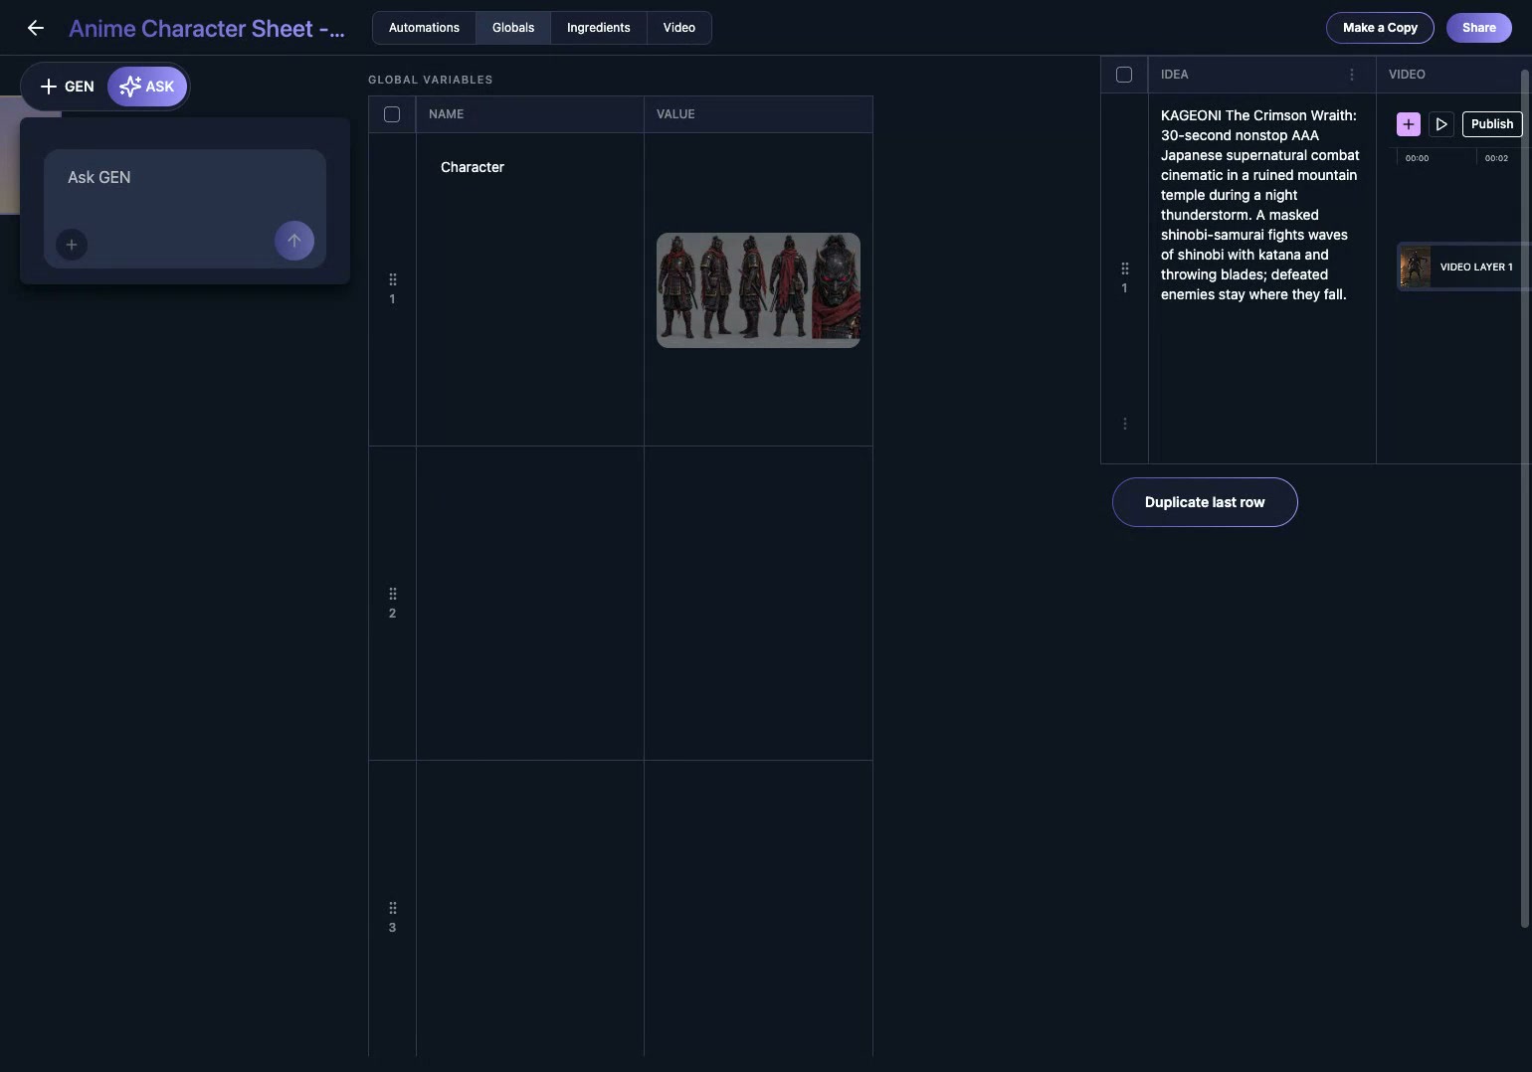Add a video layer with purple plus
The width and height of the screenshot is (1532, 1072).
point(1409,124)
